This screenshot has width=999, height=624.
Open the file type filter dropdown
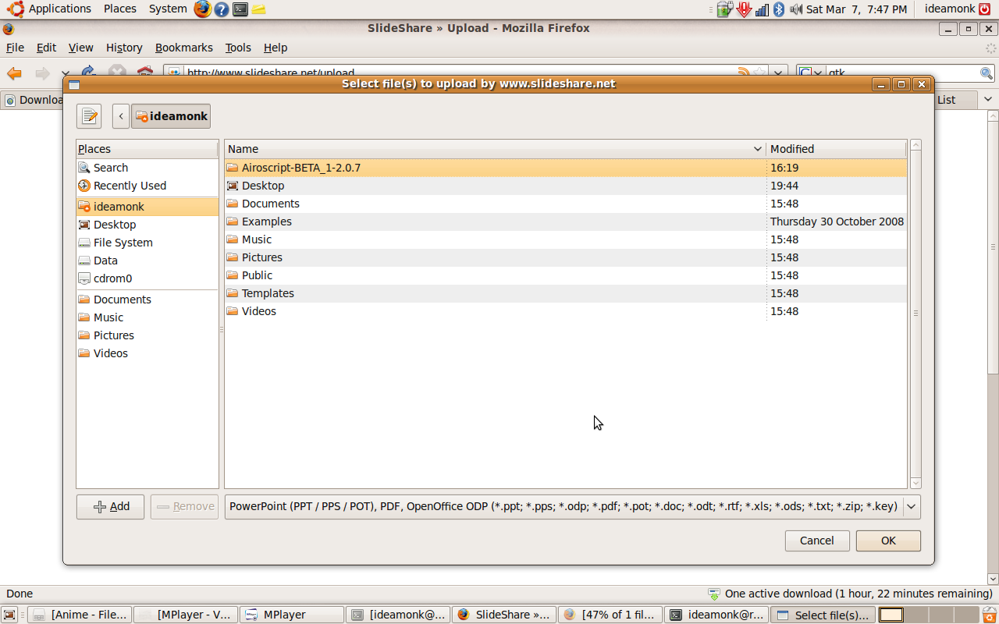(572, 506)
